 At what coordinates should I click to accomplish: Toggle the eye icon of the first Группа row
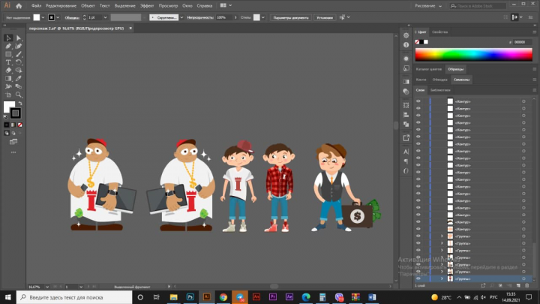(x=418, y=236)
